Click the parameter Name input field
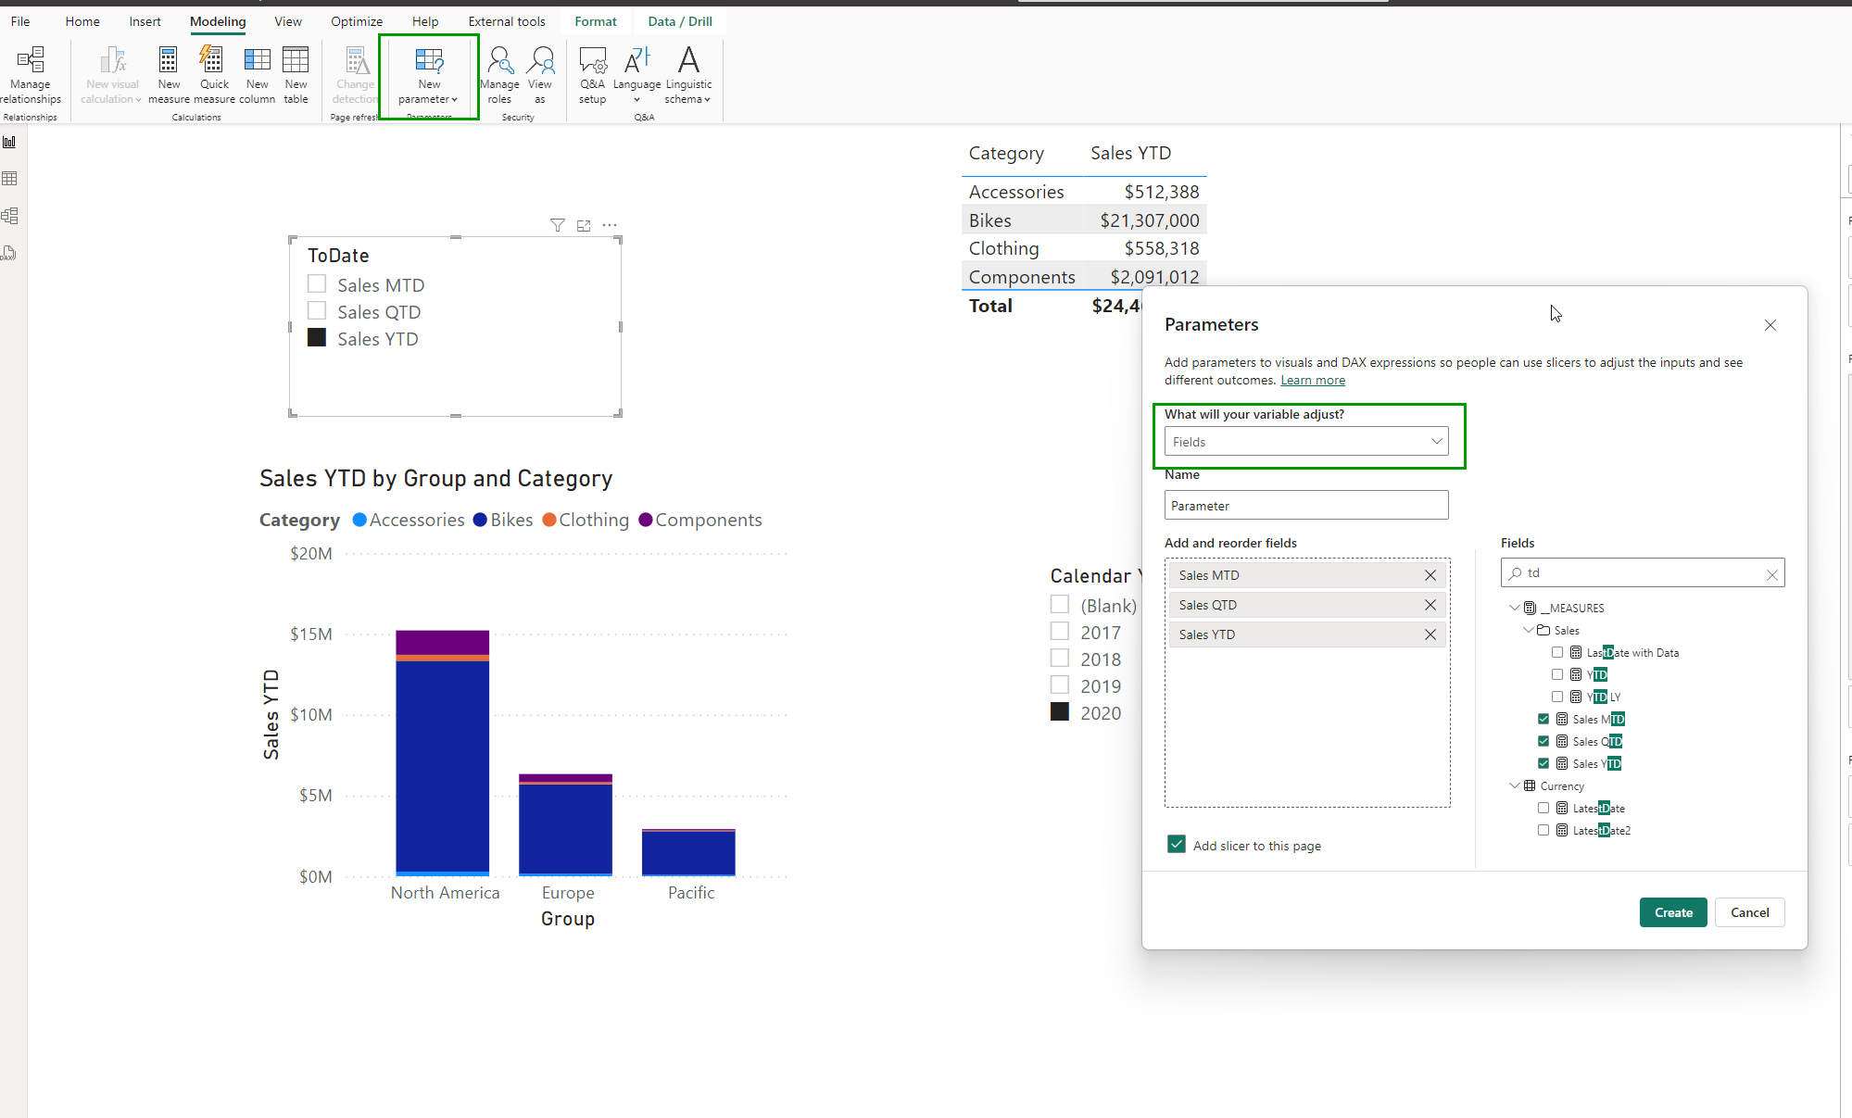Image resolution: width=1852 pixels, height=1118 pixels. [x=1306, y=505]
